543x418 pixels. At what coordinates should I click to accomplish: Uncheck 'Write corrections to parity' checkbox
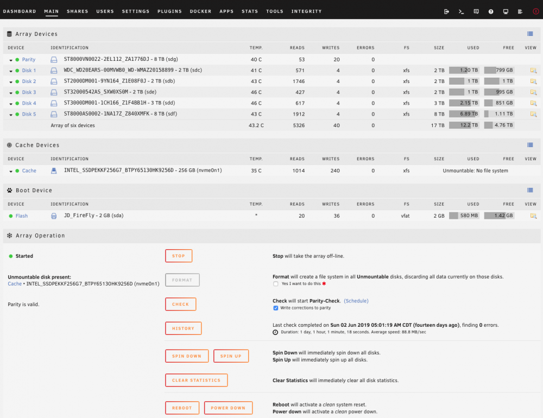coord(276,308)
